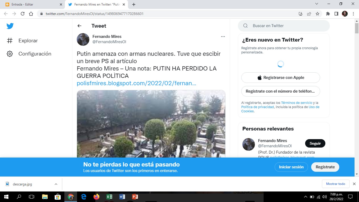Reload the page

pos(23,14)
